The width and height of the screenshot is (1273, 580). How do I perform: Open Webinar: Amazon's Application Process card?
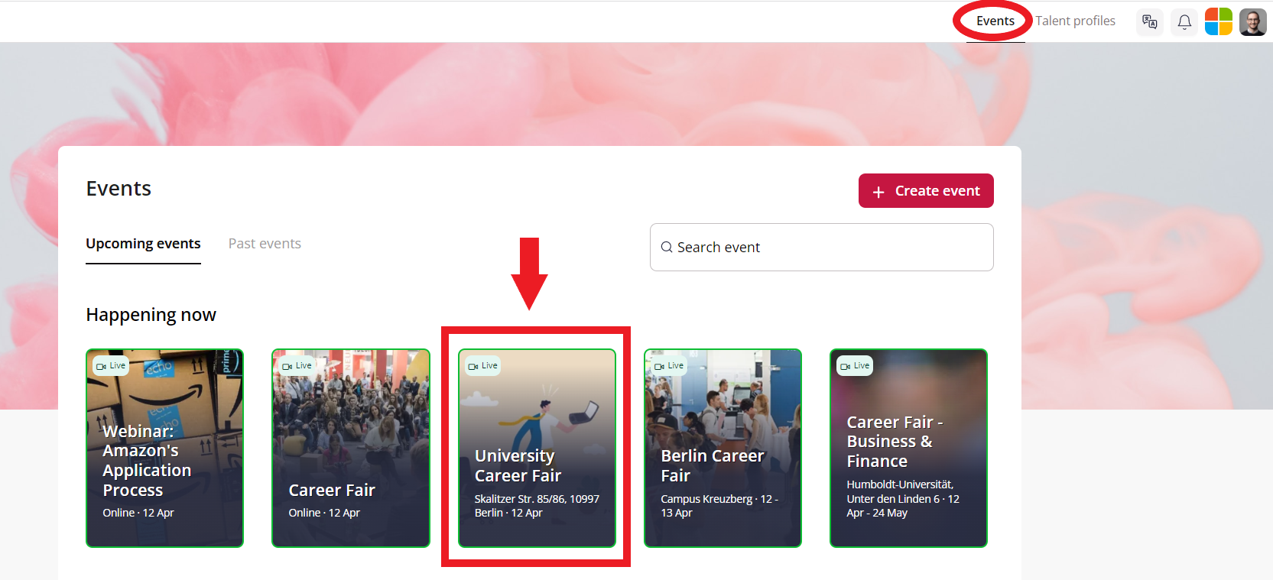pyautogui.click(x=165, y=449)
